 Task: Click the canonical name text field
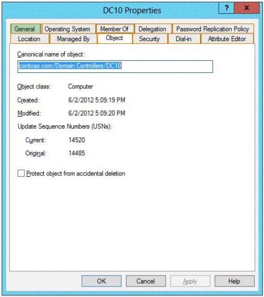(x=115, y=67)
